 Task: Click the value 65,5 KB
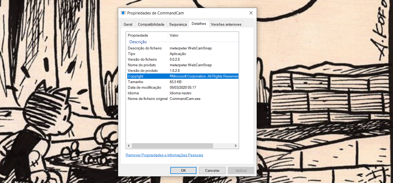tap(176, 82)
